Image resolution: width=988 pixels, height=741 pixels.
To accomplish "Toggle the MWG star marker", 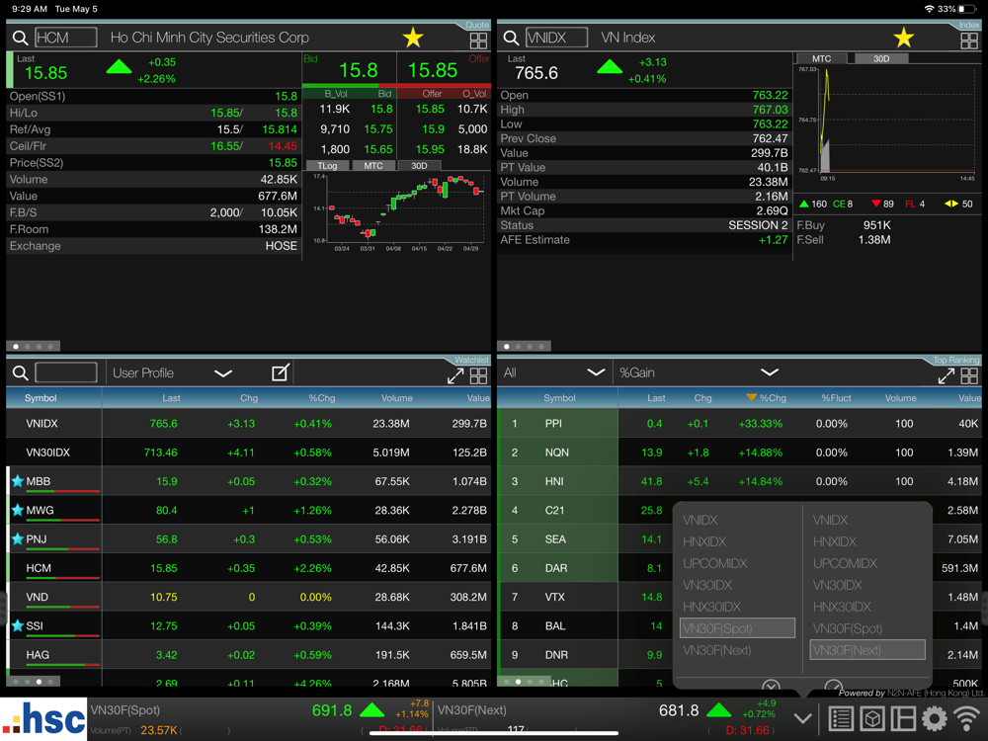I will pyautogui.click(x=18, y=511).
